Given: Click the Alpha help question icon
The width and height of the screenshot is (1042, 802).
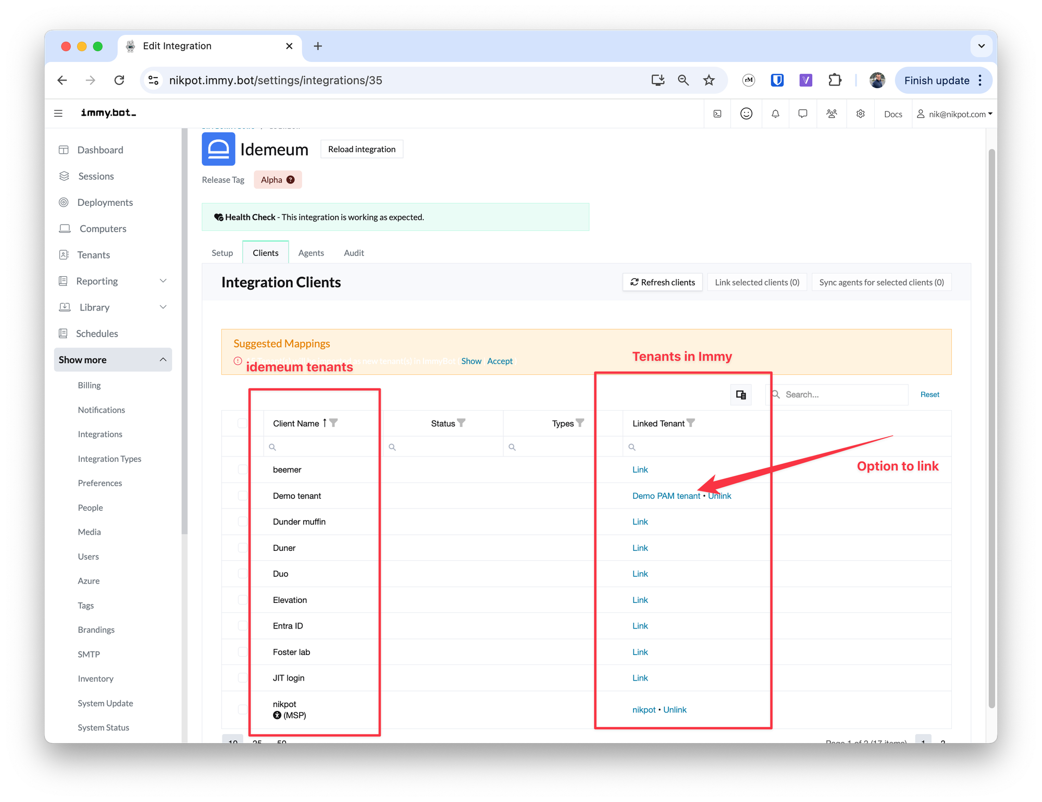Looking at the screenshot, I should [291, 180].
